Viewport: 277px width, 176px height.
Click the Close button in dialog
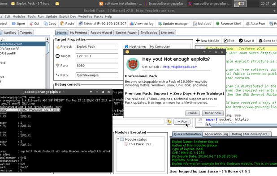[x=192, y=113]
